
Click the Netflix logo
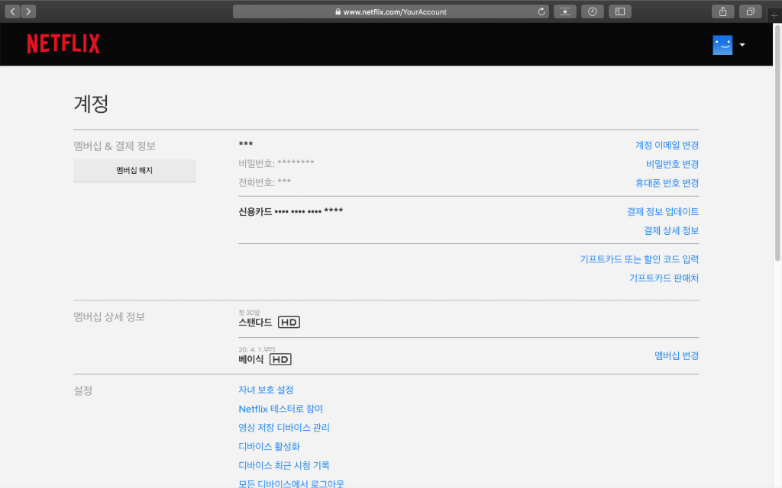tap(63, 43)
